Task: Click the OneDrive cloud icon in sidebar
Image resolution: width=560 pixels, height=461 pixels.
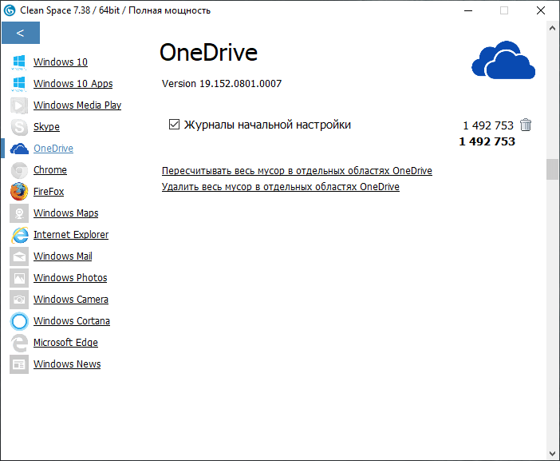Action: [x=19, y=149]
